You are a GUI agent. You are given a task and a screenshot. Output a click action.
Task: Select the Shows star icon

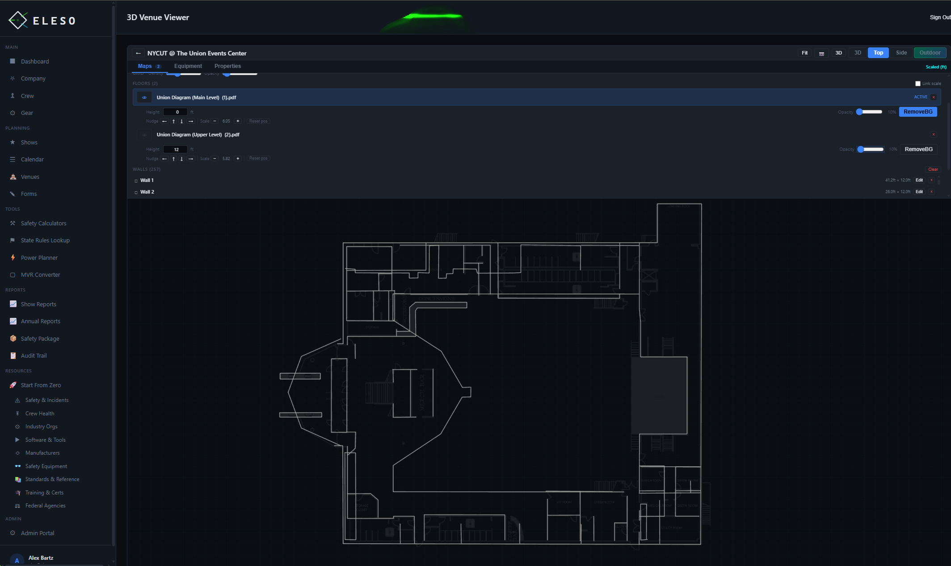pos(12,142)
